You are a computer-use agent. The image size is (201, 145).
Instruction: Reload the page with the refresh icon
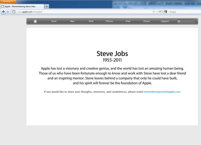(160, 12)
